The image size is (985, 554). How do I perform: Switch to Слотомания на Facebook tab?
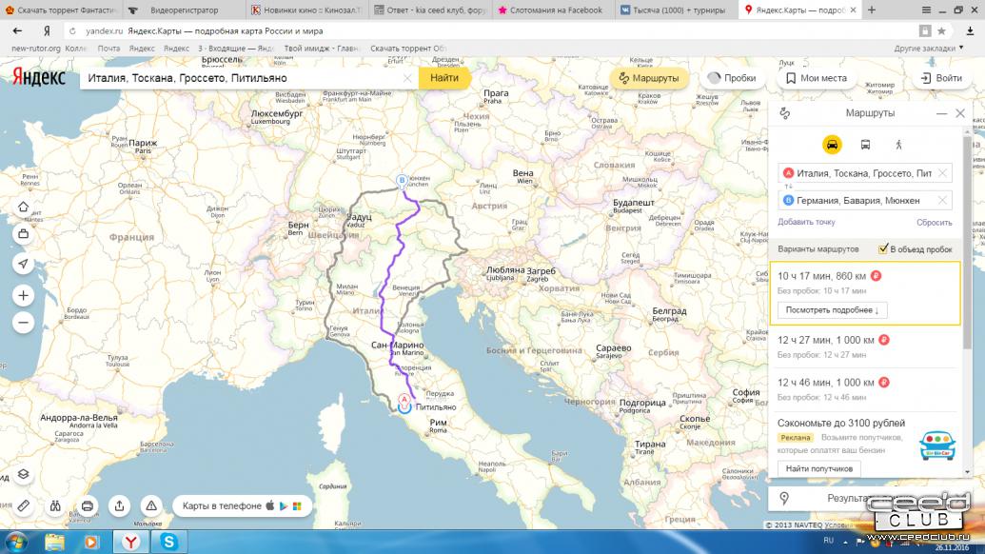(x=553, y=10)
